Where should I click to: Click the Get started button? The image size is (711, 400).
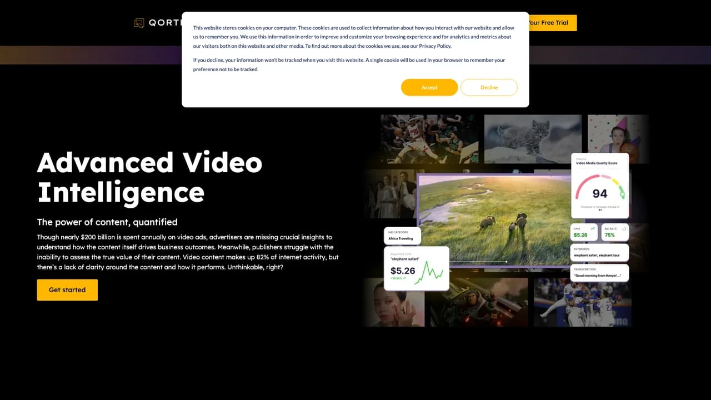click(x=67, y=290)
